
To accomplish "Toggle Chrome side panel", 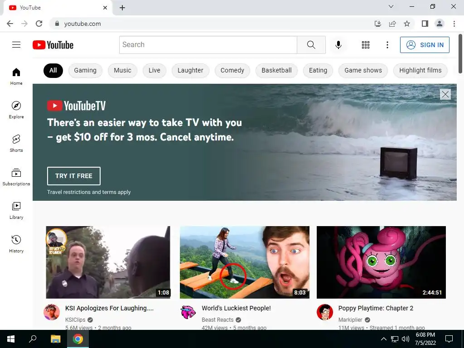I will pos(425,24).
